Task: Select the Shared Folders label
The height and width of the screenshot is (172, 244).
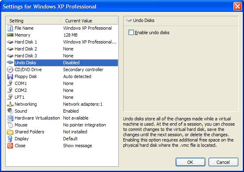Action: [x=29, y=132]
